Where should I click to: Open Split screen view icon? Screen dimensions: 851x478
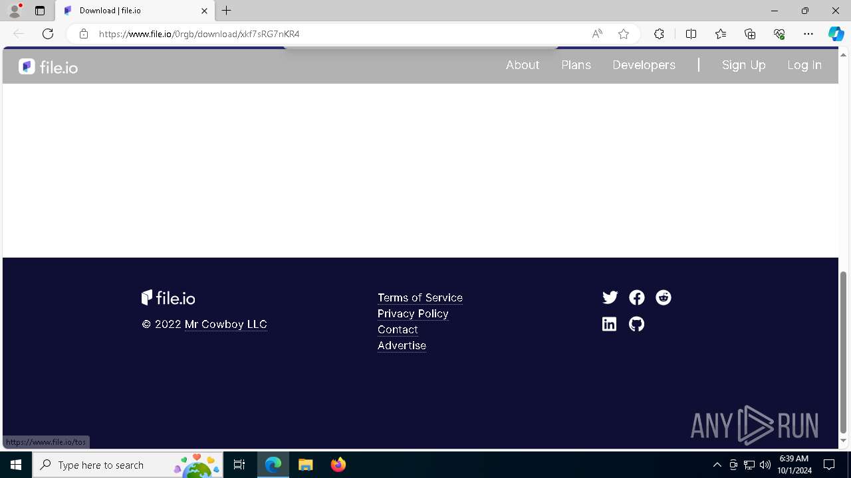coord(691,34)
